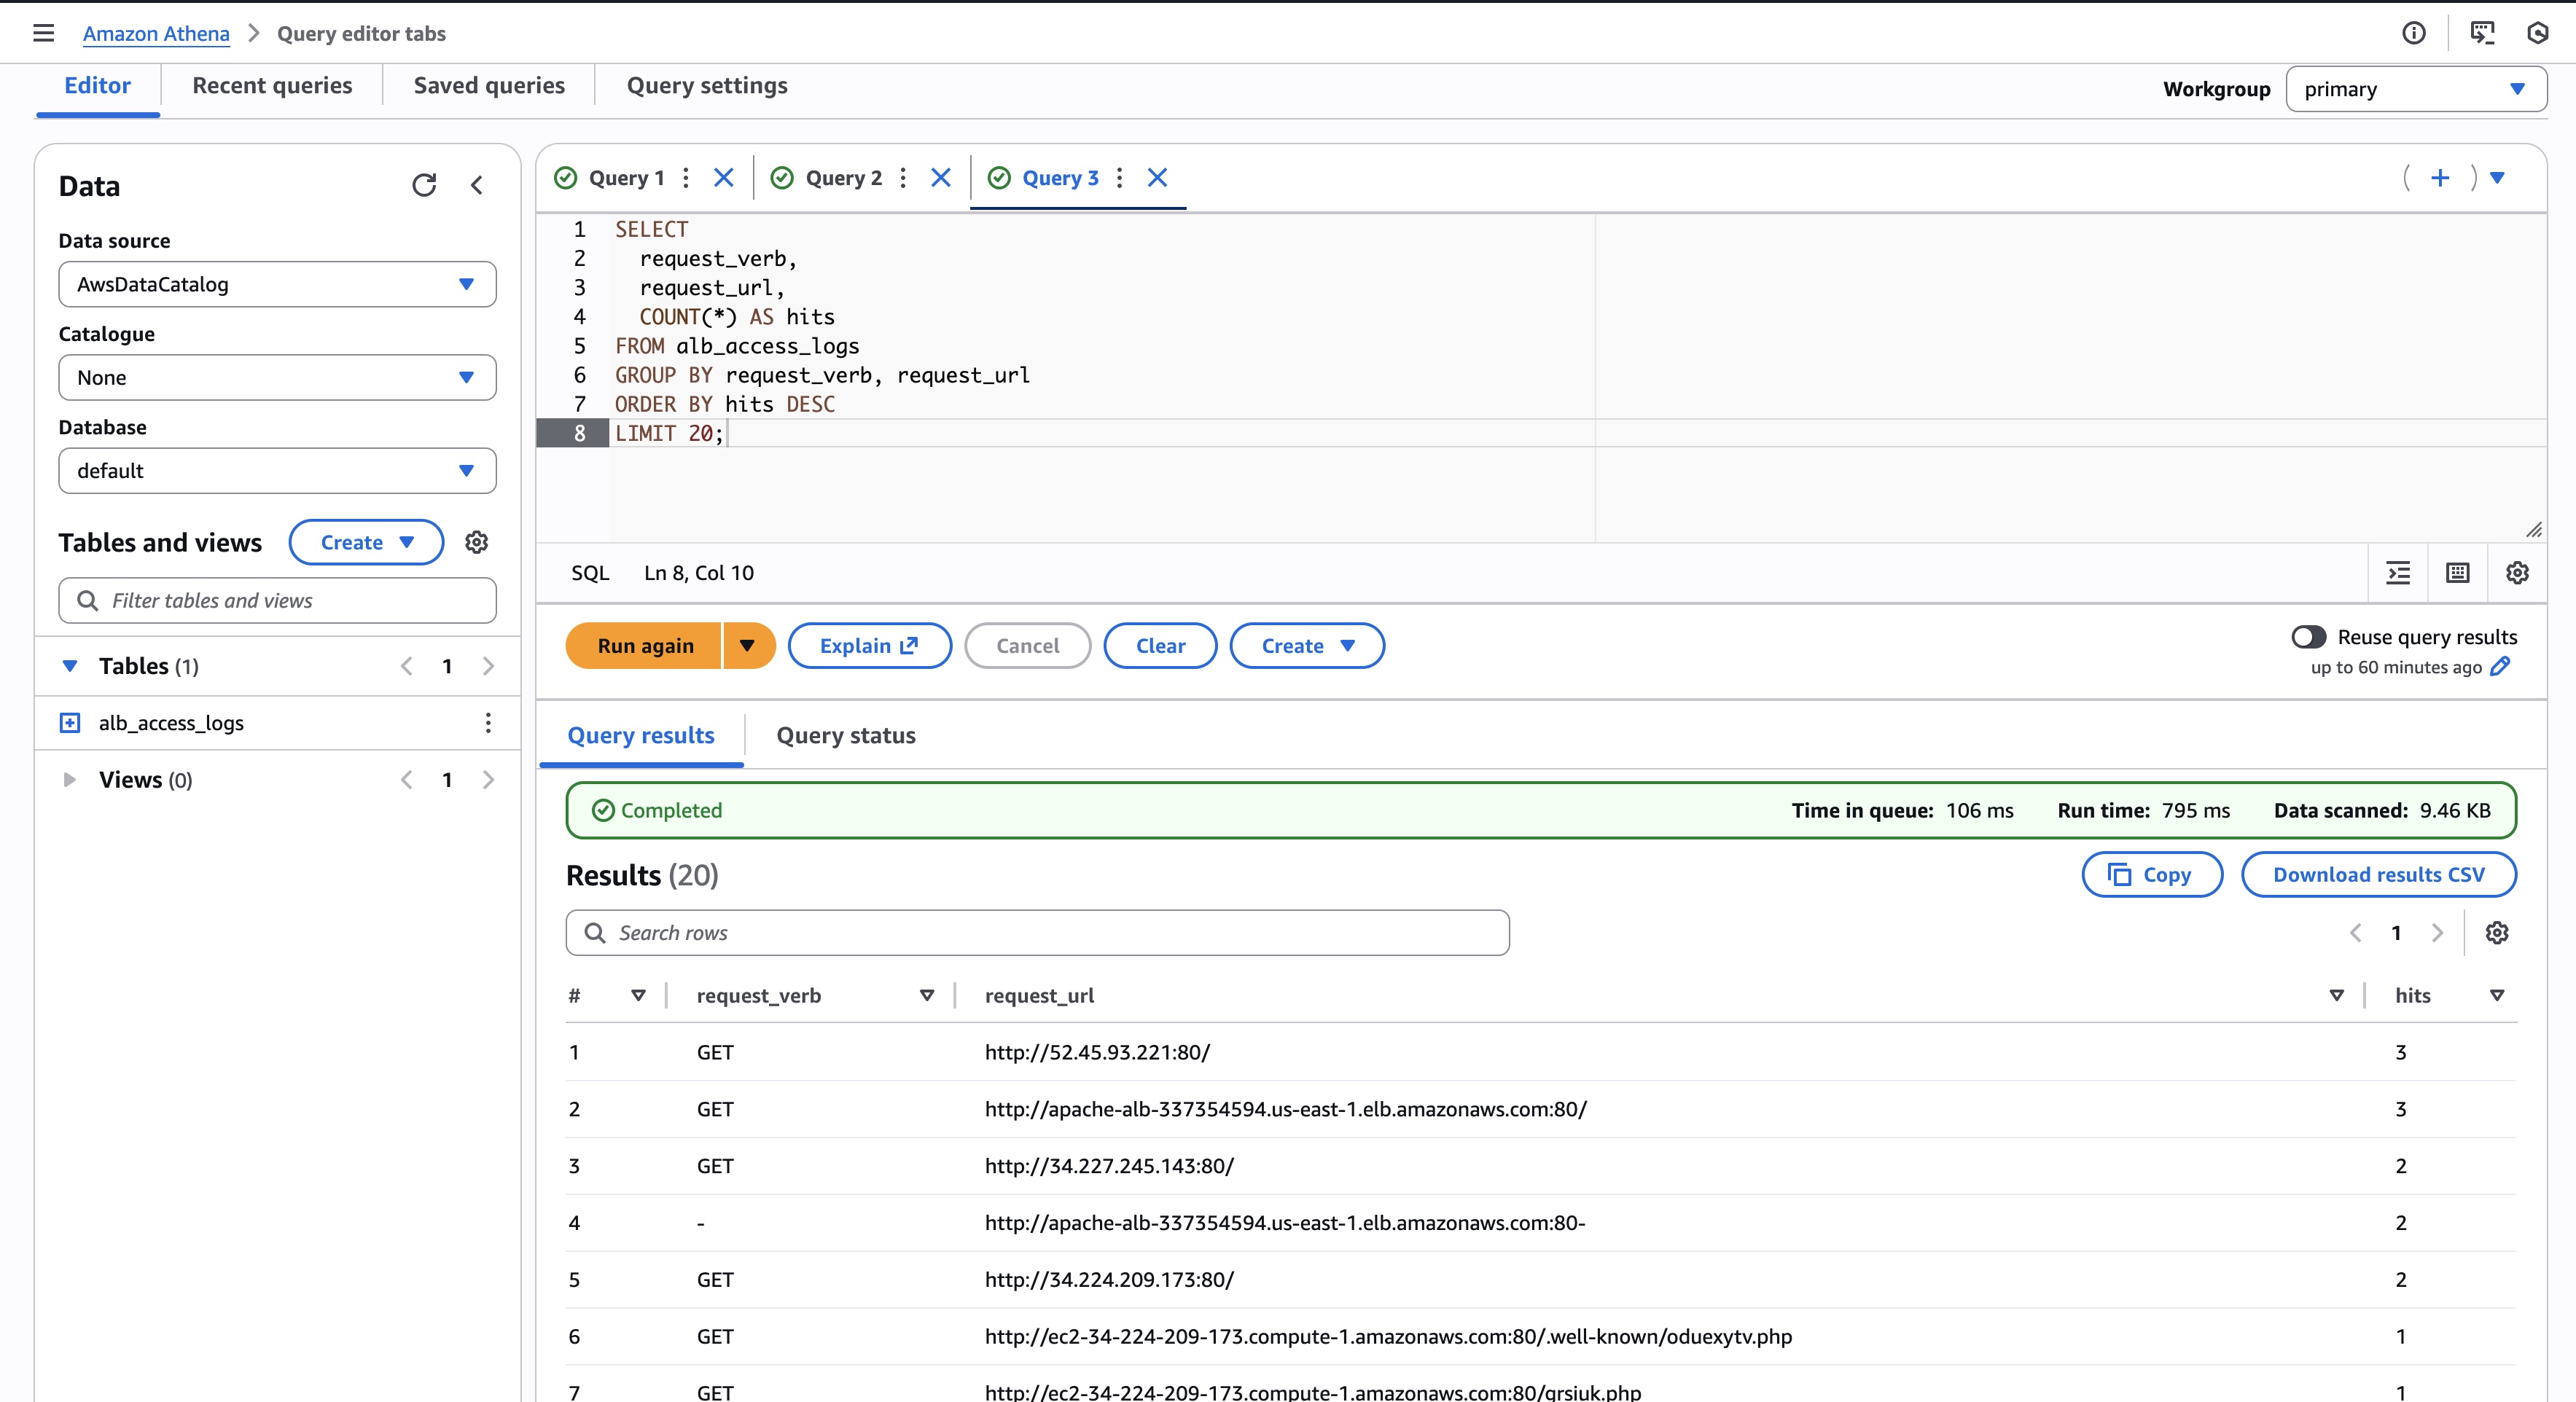Edit reuse query results time
The height and width of the screenshot is (1402, 2576).
[x=2501, y=667]
